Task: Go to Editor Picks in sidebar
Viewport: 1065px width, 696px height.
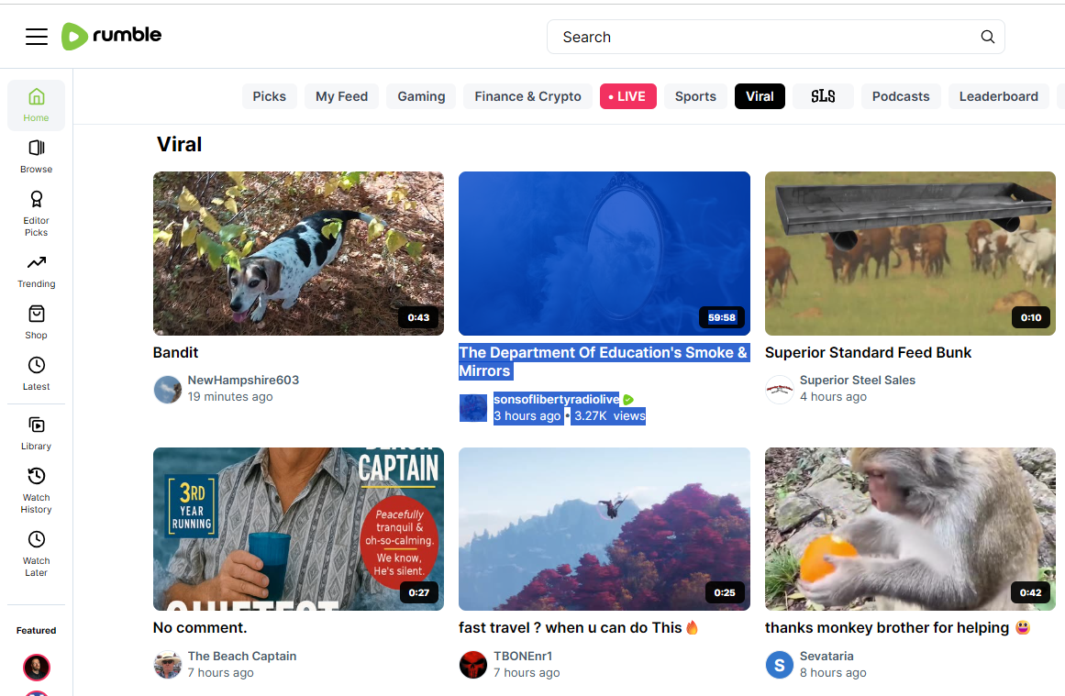Action: click(x=37, y=213)
